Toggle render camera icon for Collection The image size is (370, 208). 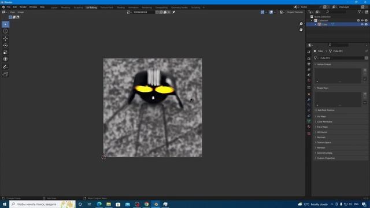(366, 21)
